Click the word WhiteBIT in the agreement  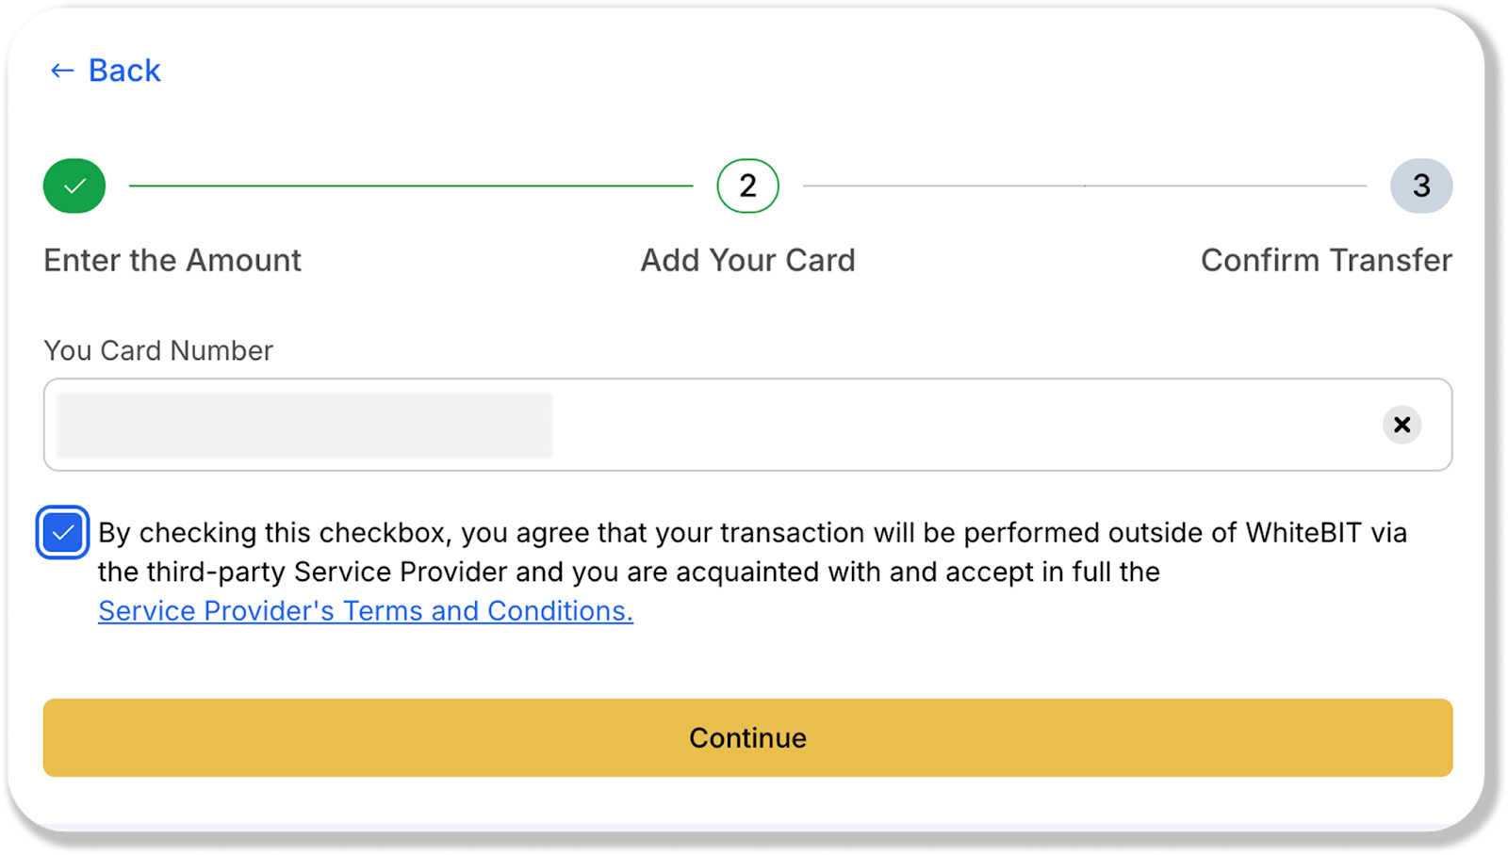pos(1303,533)
